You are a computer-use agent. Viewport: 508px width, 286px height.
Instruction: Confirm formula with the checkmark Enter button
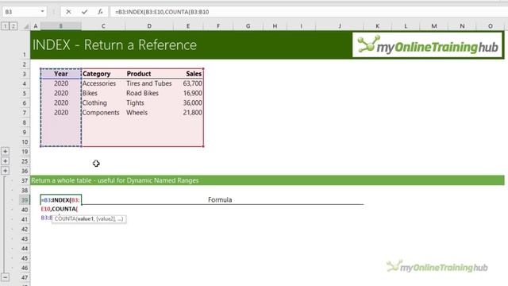point(85,12)
